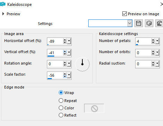Click the rotation angle dial control

pos(82,64)
